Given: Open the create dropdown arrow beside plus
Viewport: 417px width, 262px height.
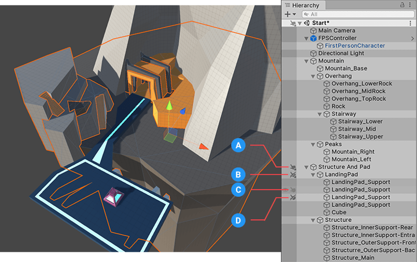Looking at the screenshot, I should click(294, 15).
